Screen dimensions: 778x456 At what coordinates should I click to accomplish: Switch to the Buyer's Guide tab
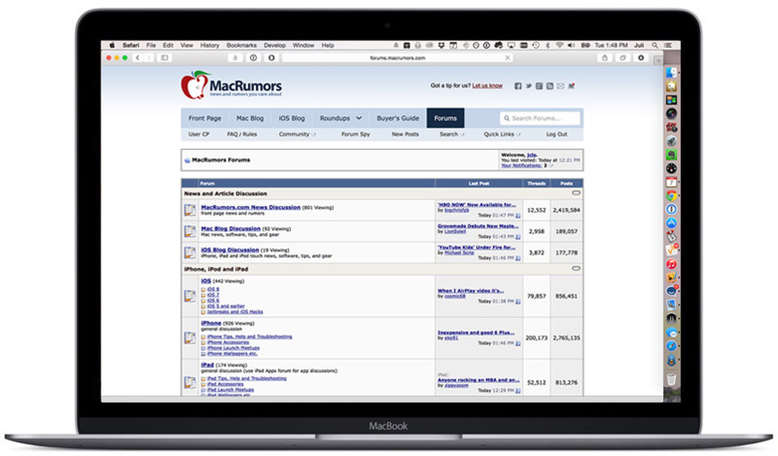pos(398,118)
